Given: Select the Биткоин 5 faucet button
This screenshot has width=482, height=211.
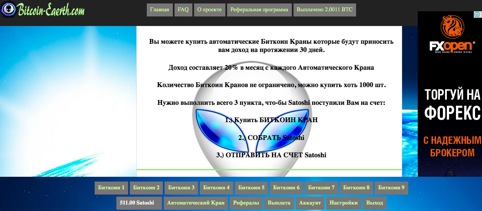Looking at the screenshot, I should point(251,188).
